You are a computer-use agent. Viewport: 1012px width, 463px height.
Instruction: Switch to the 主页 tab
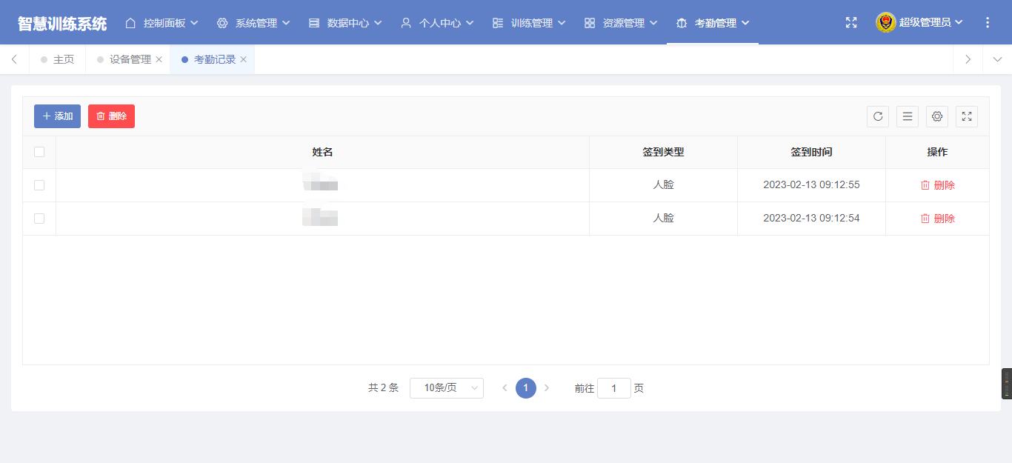coord(63,60)
